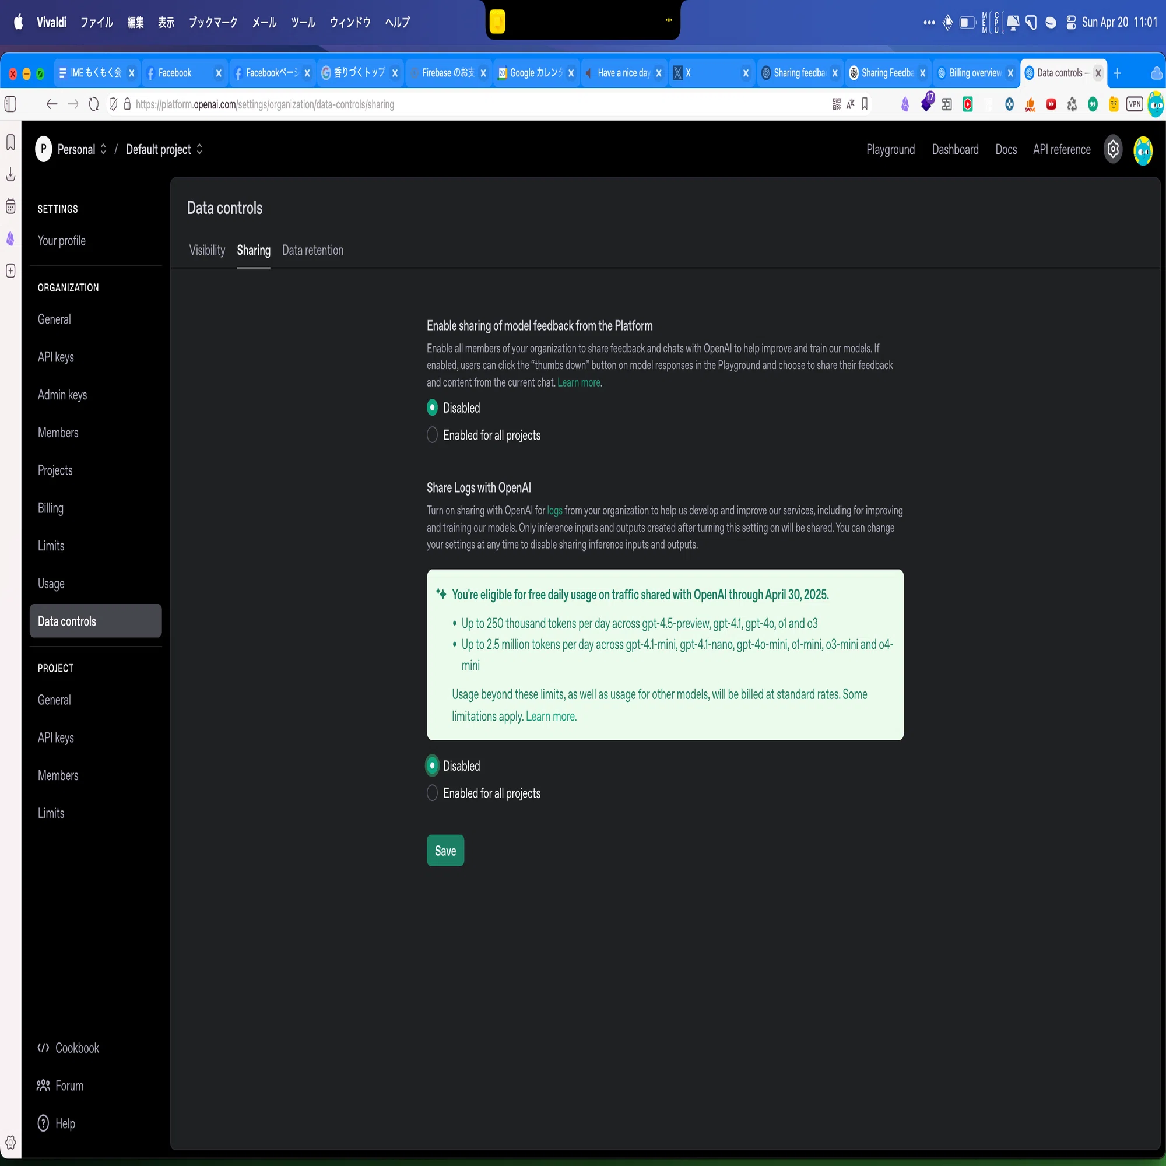The image size is (1166, 1166).
Task: Open the Apple menu
Action: 18,22
